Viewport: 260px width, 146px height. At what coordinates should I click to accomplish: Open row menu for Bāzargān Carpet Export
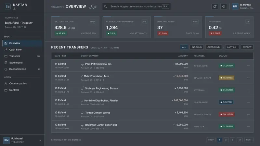(x=248, y=127)
